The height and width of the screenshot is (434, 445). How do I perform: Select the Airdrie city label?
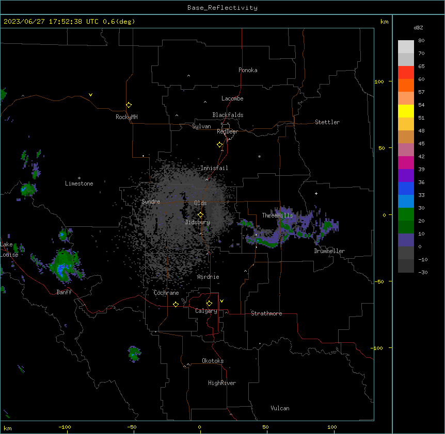point(209,277)
